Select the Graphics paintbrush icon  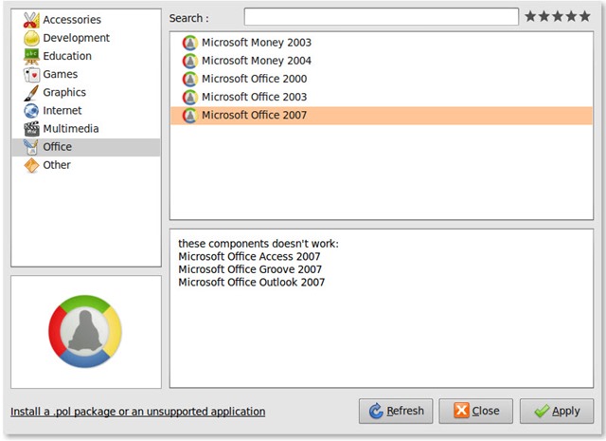[x=31, y=93]
